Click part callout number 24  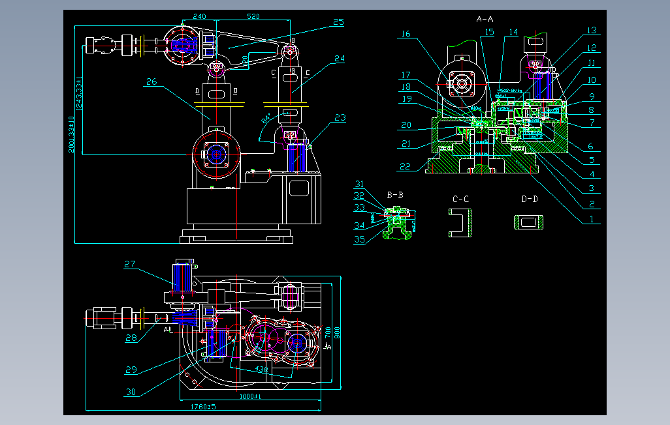[340, 59]
